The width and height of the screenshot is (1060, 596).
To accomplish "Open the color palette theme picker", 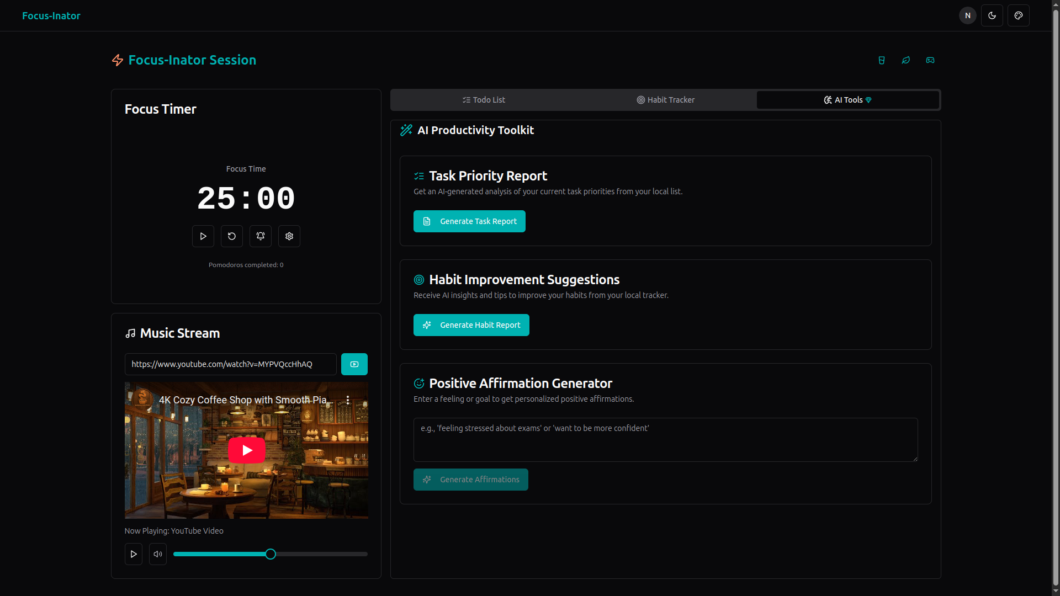I will [1018, 15].
